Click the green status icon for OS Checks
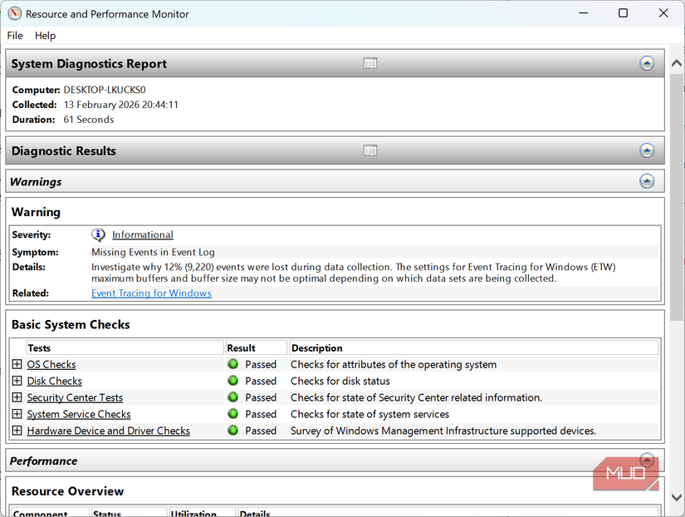Screen dimensions: 685x517 click(x=233, y=364)
